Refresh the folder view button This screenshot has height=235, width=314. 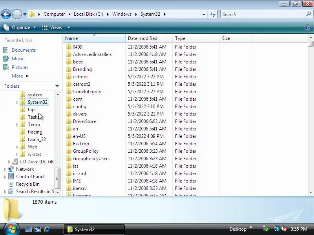tap(213, 14)
